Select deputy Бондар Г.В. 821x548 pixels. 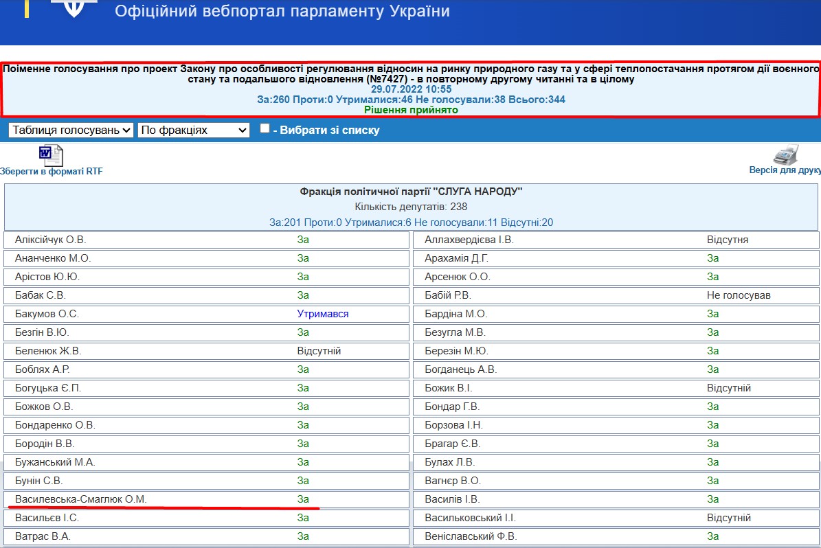(x=452, y=407)
